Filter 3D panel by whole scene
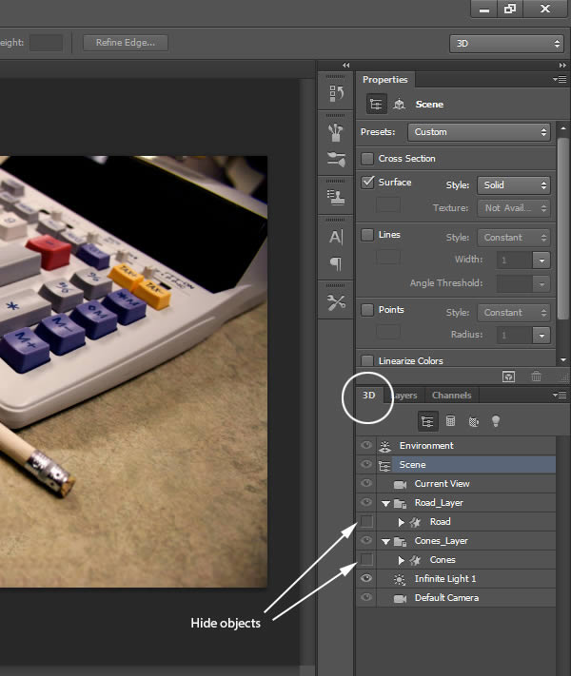 click(427, 421)
